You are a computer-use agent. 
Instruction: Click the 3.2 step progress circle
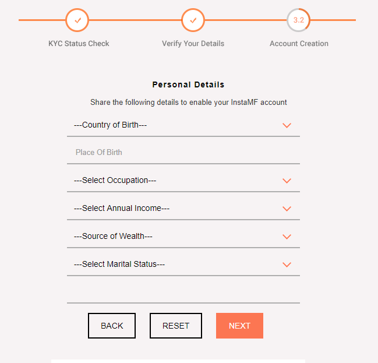tap(298, 20)
